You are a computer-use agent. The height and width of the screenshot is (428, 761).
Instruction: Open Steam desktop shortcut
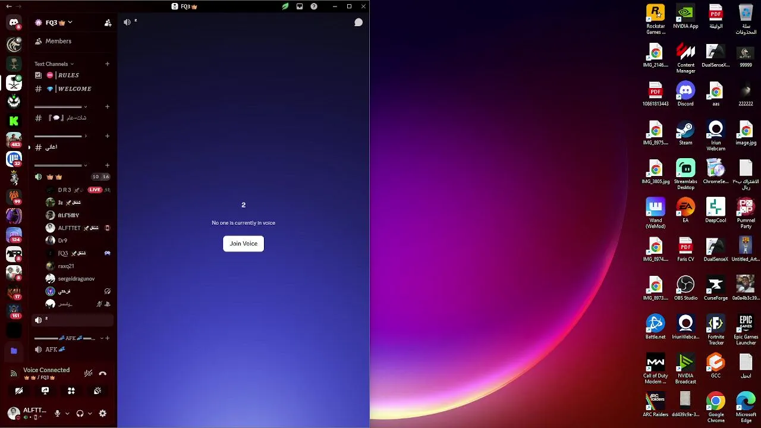(685, 133)
